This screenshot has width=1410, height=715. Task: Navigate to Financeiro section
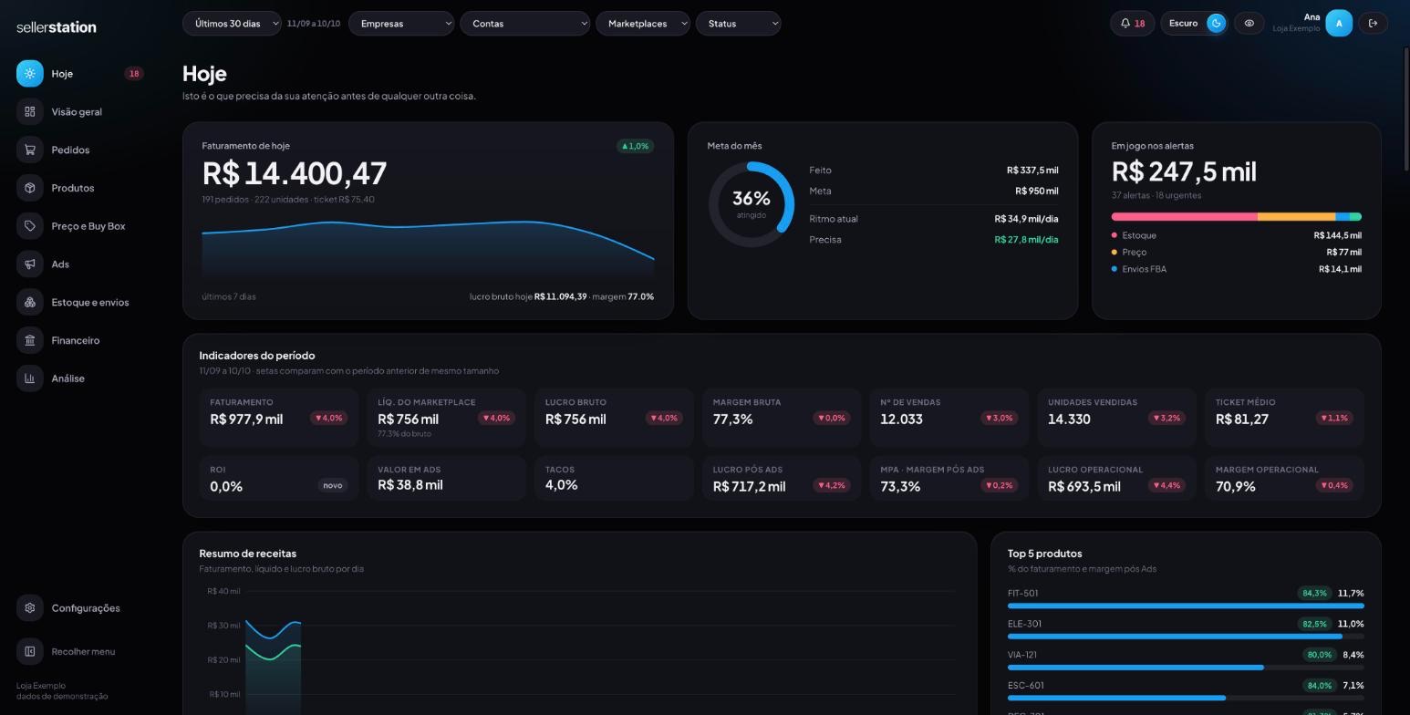click(76, 340)
